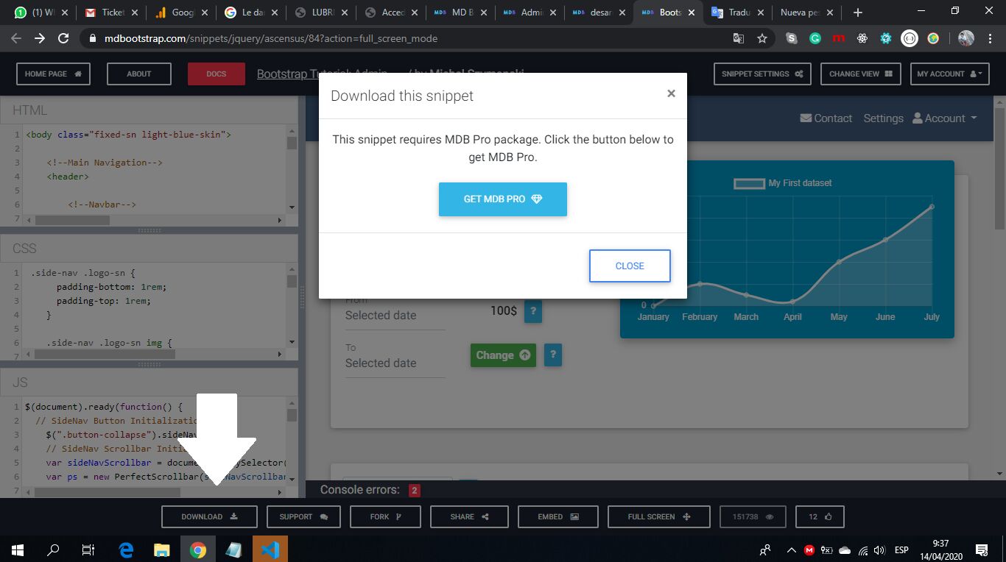Click the CSS panel horizontal scrollbar
This screenshot has height=562, width=1006.
coord(155,355)
